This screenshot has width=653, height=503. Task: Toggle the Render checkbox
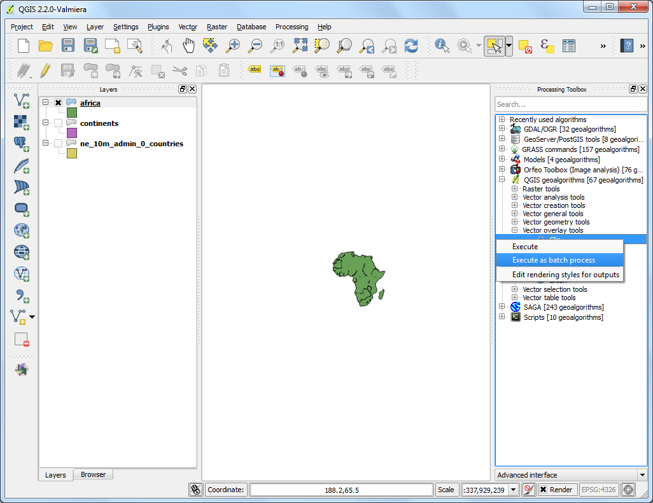pyautogui.click(x=543, y=490)
